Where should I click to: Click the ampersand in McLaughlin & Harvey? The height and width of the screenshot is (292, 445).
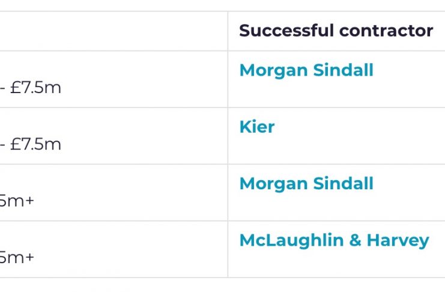click(x=355, y=240)
